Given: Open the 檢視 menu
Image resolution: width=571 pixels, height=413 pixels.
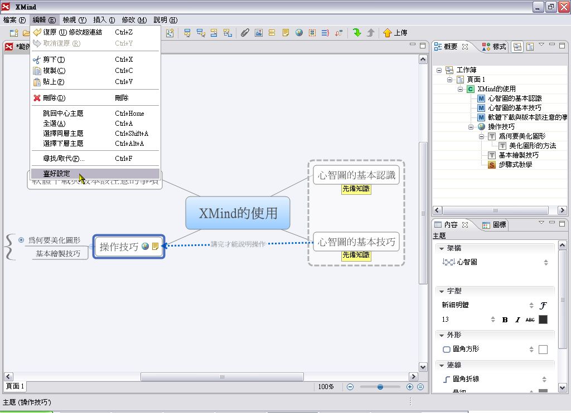Looking at the screenshot, I should tap(74, 20).
